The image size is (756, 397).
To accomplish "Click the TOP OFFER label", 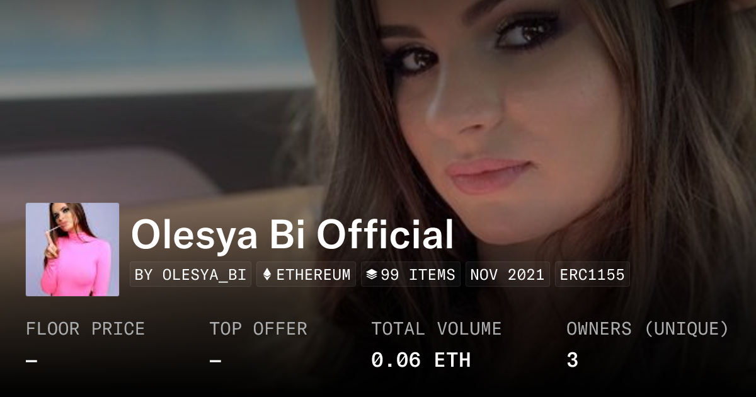I will pyautogui.click(x=258, y=329).
